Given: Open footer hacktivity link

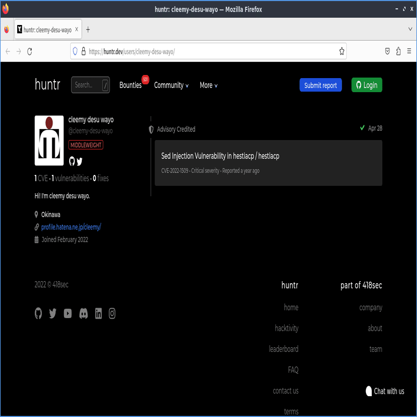Looking at the screenshot, I should coord(286,328).
